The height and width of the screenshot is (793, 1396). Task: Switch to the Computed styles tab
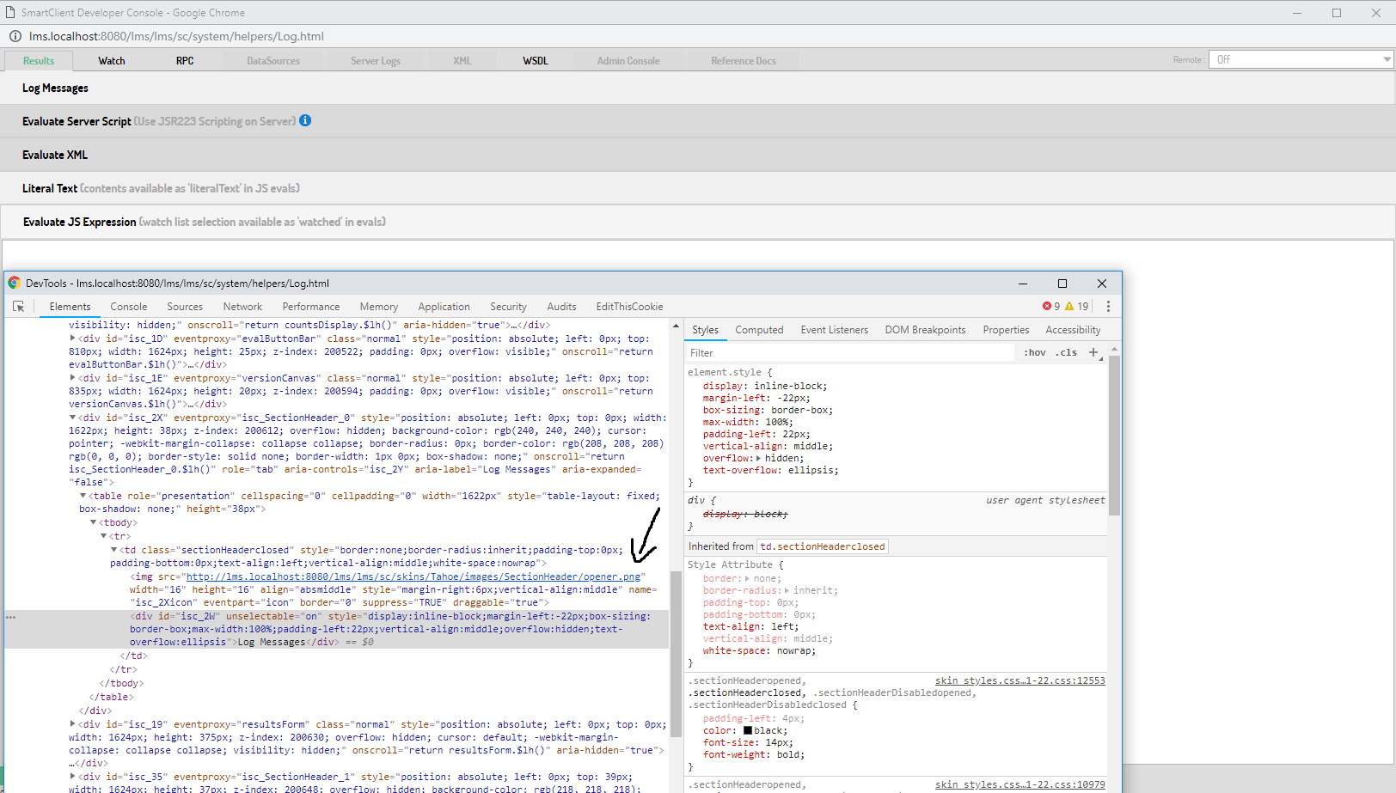[x=759, y=330]
